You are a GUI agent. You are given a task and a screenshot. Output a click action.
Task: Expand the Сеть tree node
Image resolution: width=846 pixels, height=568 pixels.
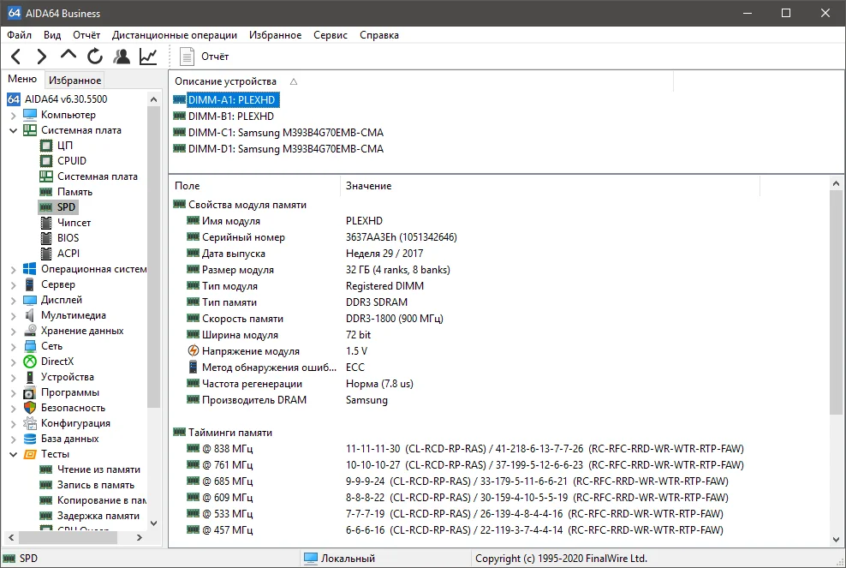pyautogui.click(x=14, y=346)
